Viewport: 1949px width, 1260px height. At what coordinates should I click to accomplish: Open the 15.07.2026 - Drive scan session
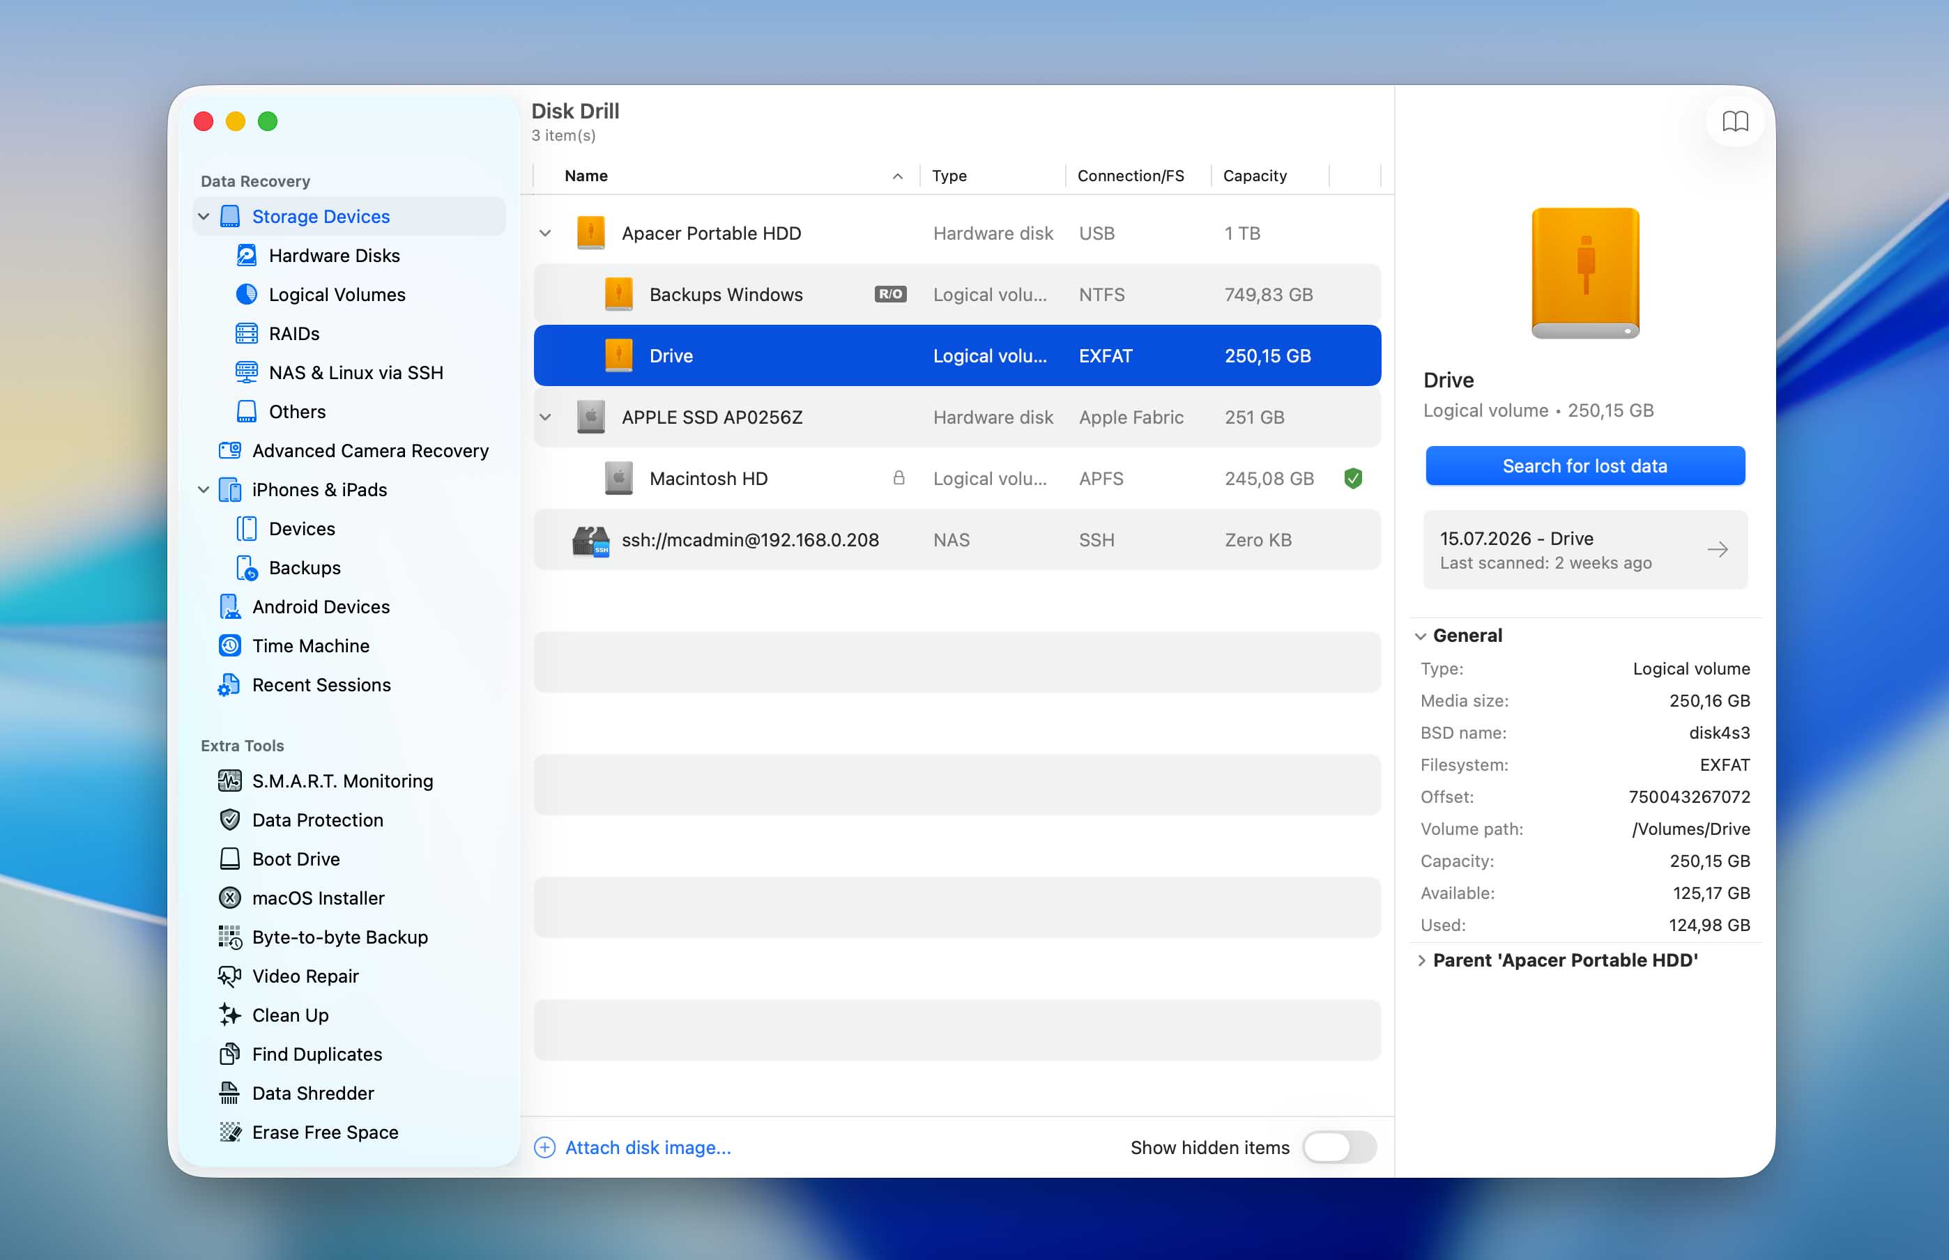(x=1585, y=550)
